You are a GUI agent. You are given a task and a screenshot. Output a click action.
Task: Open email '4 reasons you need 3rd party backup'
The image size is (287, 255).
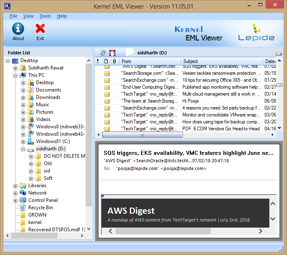click(186, 108)
